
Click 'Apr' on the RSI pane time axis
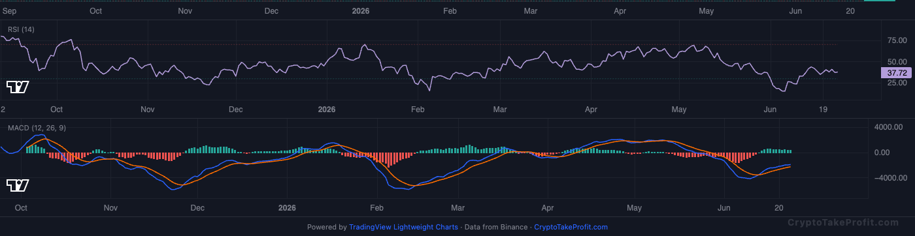tap(591, 110)
